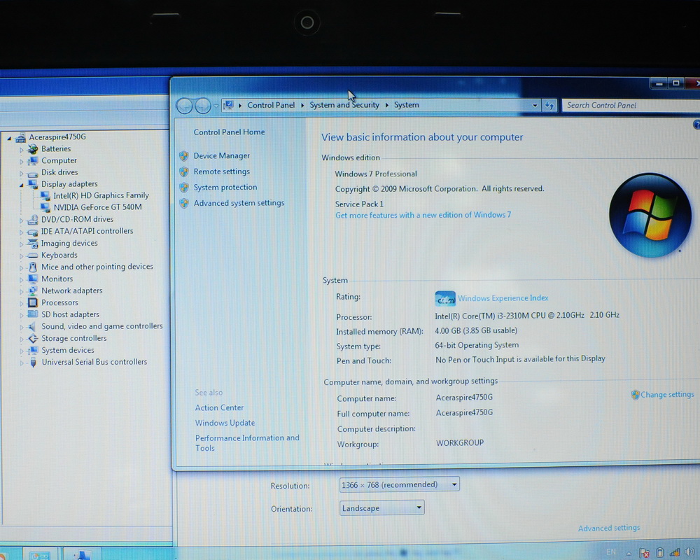
Task: Open Control Panel Home
Action: coord(229,132)
